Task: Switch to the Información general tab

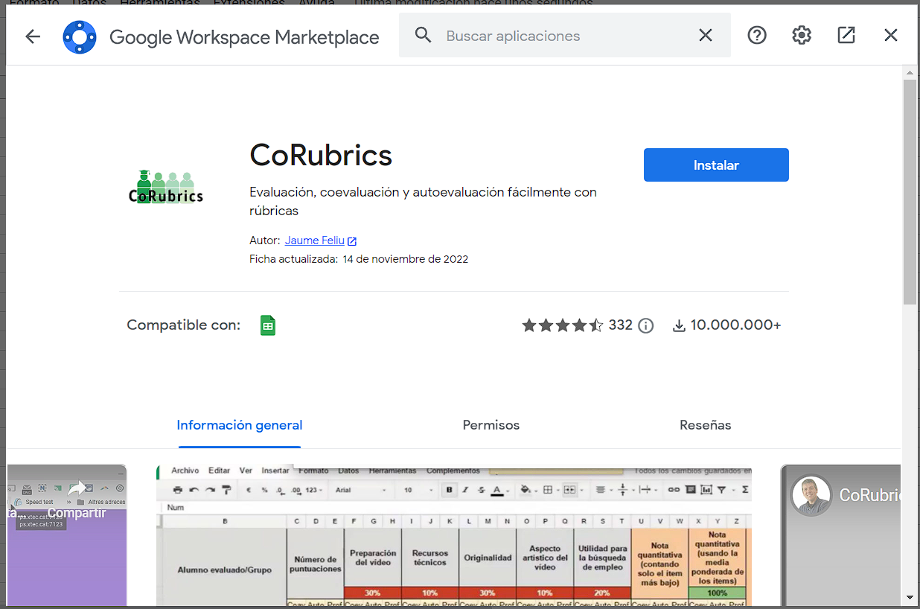Action: point(240,426)
